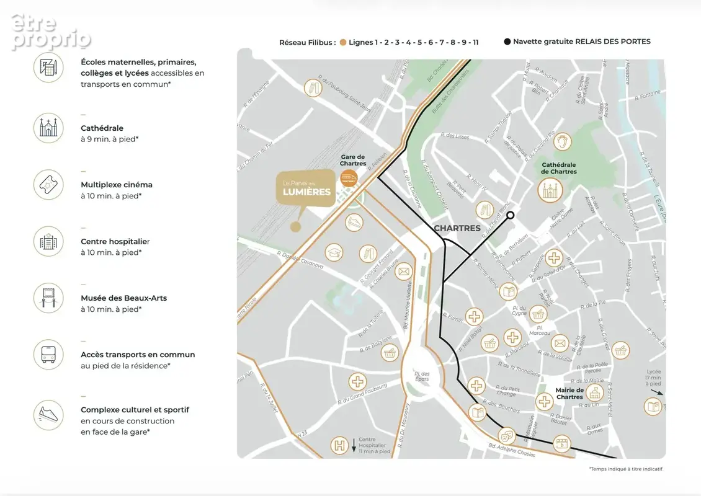
Task: Click the 'R. de la Tonnellerie' street label
Action: point(519,369)
